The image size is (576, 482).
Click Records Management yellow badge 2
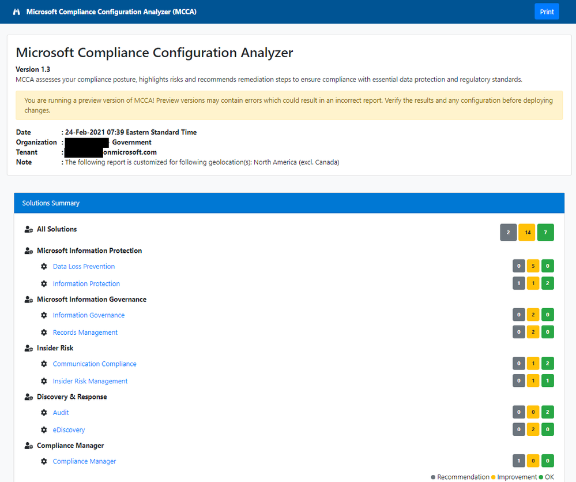point(533,332)
